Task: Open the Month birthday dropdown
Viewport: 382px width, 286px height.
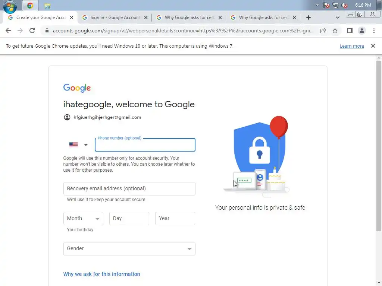Action: tap(83, 218)
